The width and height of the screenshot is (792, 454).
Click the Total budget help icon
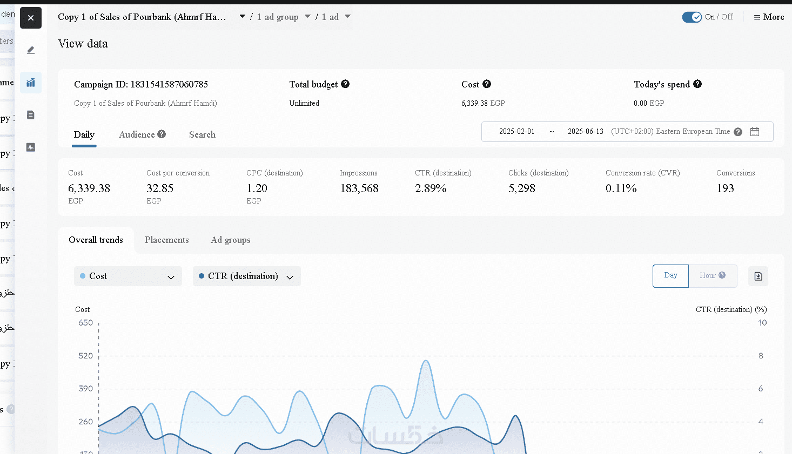tap(345, 84)
